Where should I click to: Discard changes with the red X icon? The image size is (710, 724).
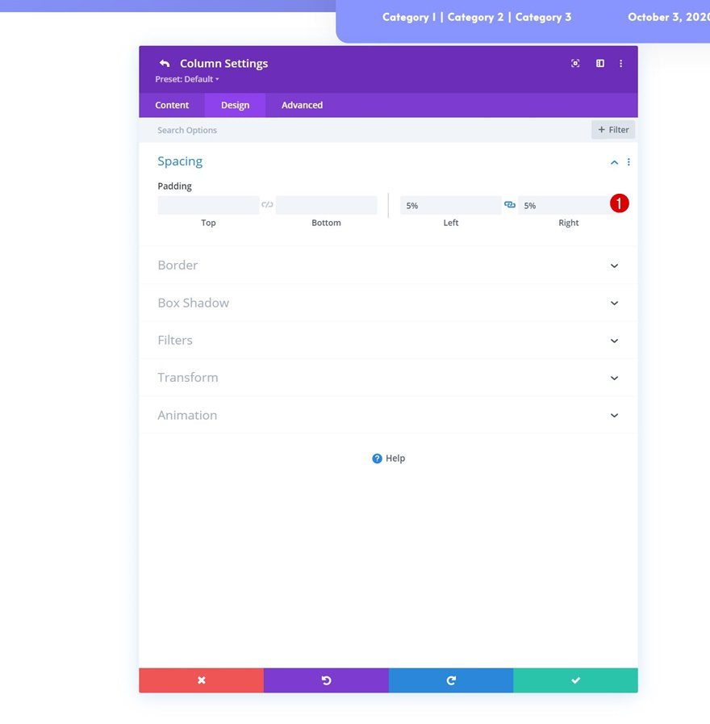tap(201, 680)
